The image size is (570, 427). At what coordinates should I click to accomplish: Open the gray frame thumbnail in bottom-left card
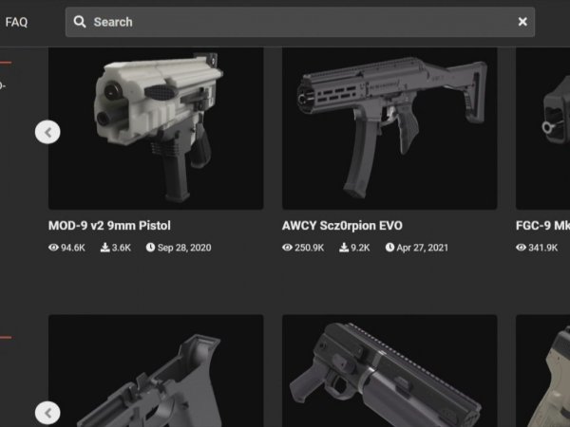point(156,371)
